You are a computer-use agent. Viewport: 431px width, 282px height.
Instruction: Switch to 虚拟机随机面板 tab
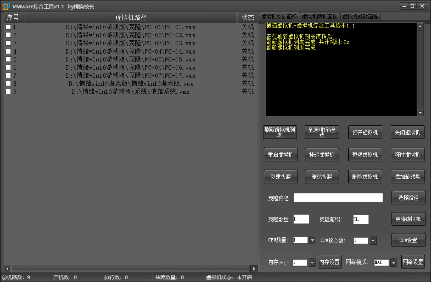[x=320, y=17]
